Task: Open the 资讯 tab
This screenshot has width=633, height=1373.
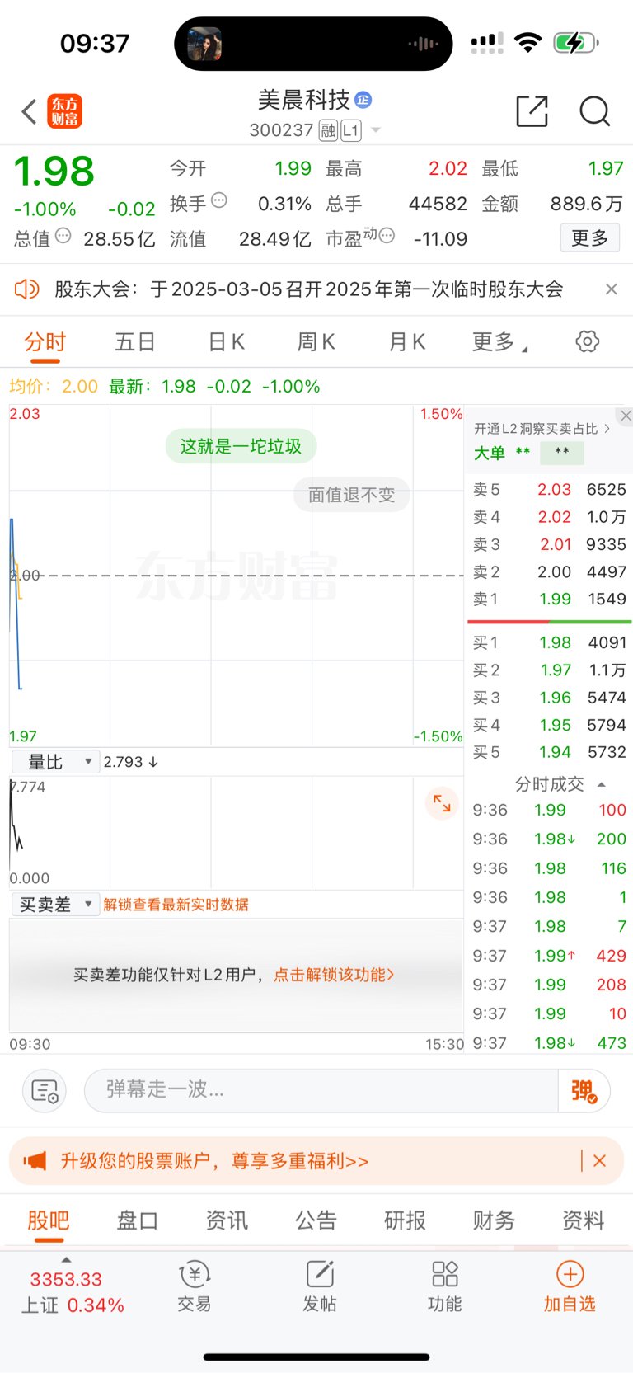Action: (x=227, y=1220)
